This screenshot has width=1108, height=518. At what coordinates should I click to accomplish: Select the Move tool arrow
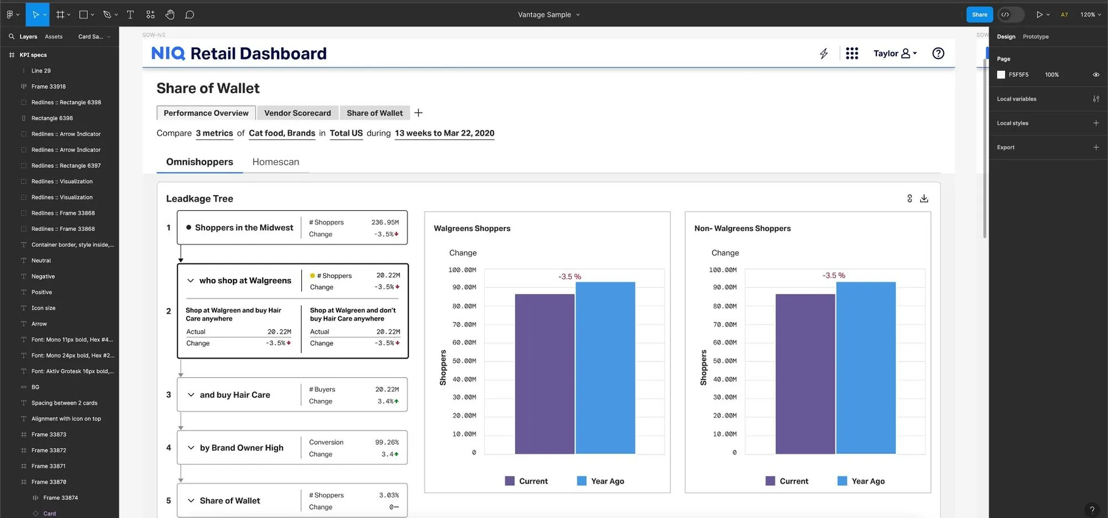(x=35, y=14)
